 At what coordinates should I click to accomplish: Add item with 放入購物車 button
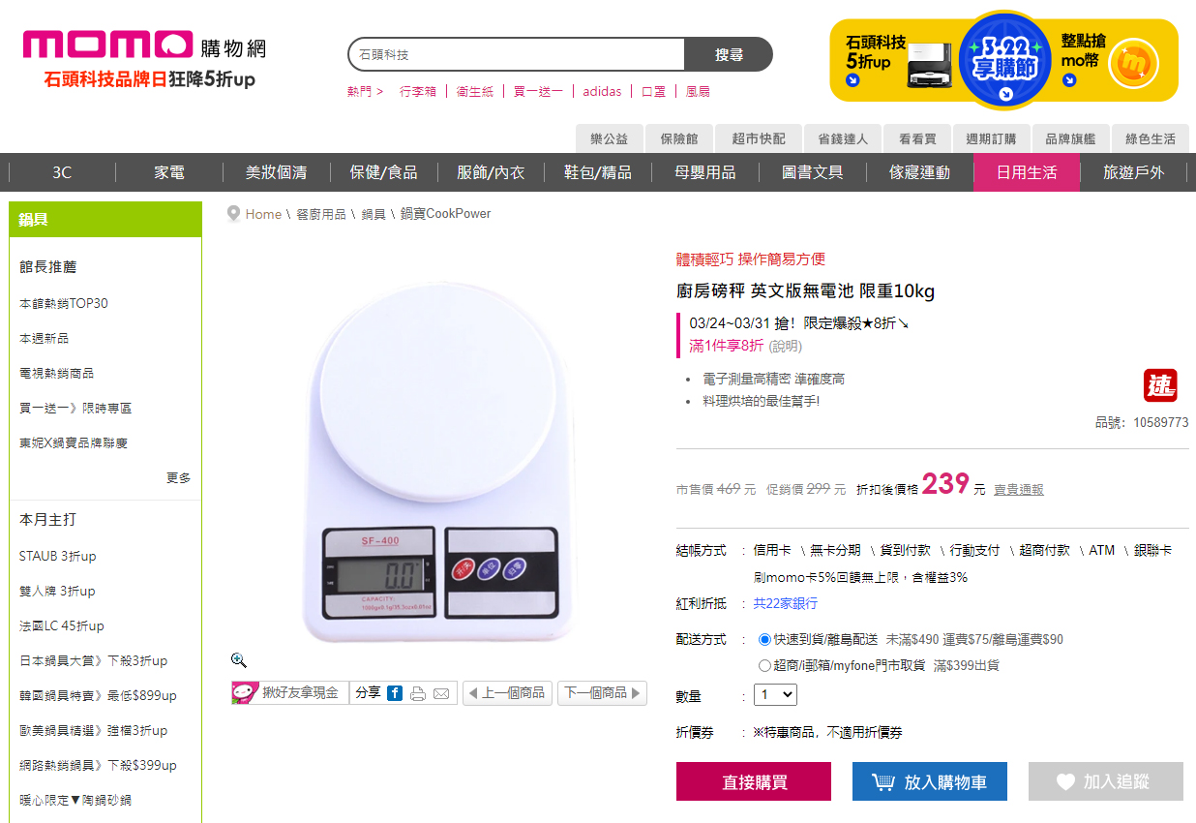(x=930, y=782)
